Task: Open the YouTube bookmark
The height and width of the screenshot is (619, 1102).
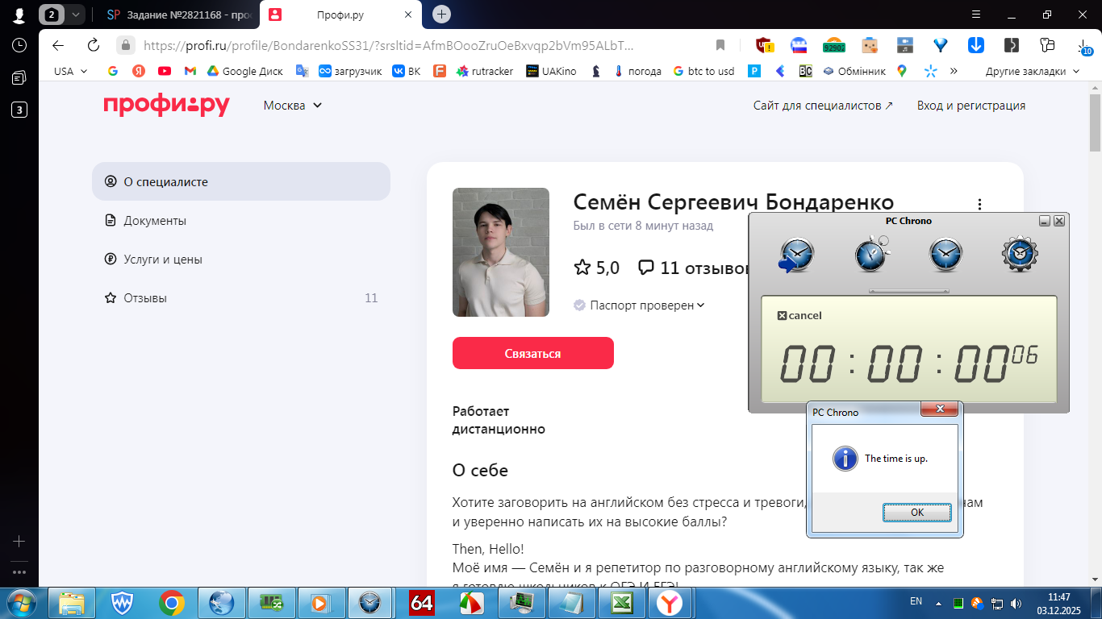Action: pyautogui.click(x=165, y=71)
